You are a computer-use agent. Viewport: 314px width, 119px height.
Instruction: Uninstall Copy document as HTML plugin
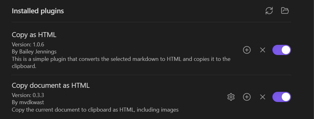coord(262,97)
